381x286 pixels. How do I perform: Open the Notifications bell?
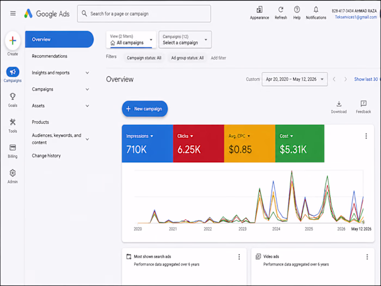click(x=316, y=10)
